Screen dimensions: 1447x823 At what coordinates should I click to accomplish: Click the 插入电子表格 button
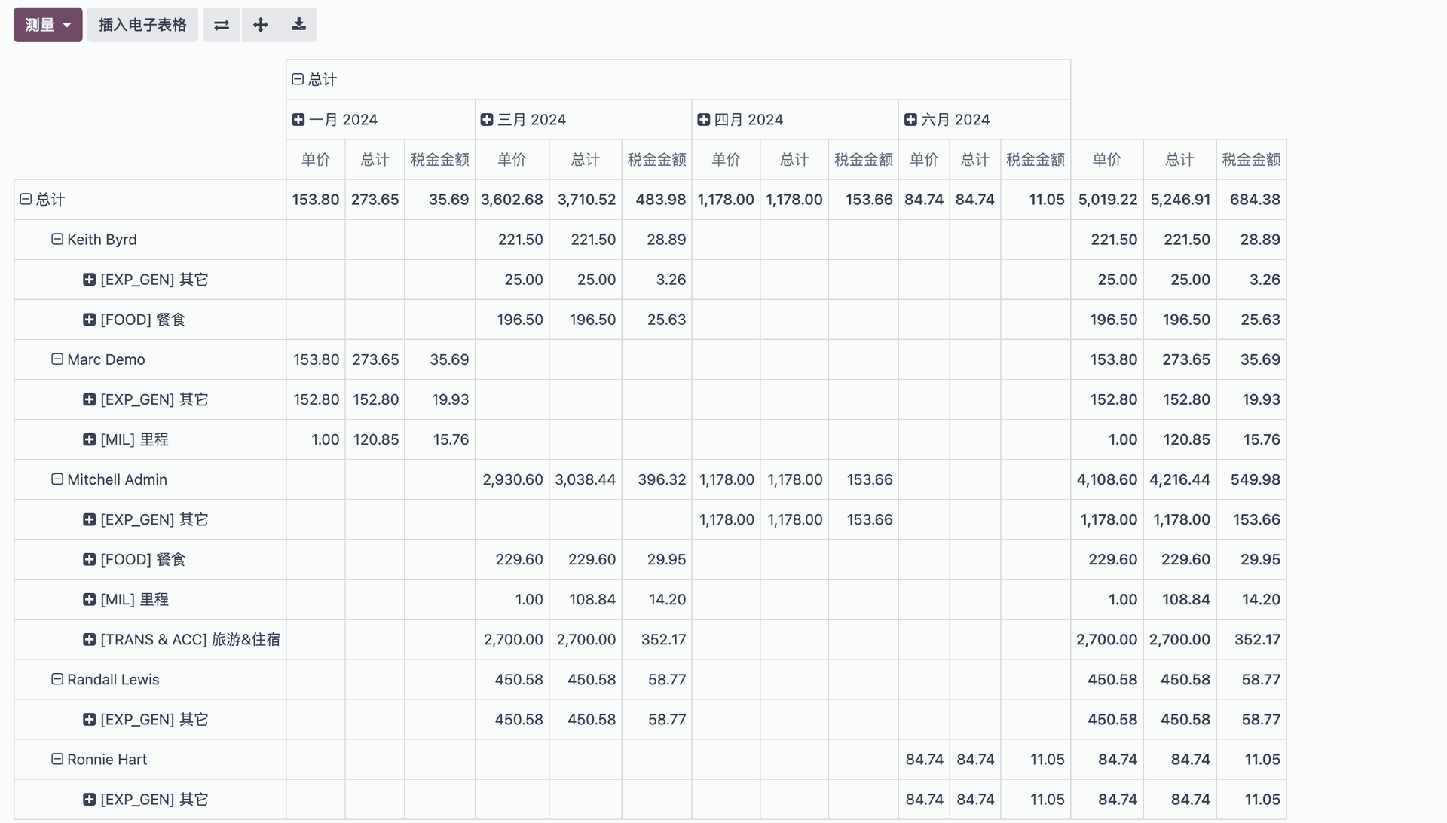(x=142, y=25)
